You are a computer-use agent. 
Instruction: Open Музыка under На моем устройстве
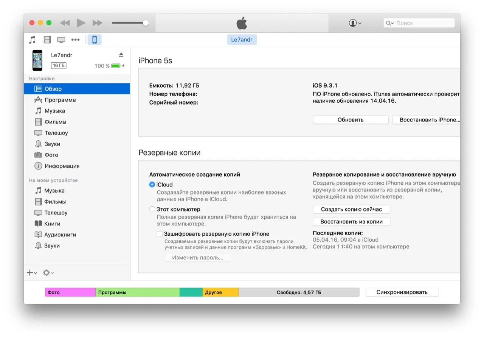(77, 191)
